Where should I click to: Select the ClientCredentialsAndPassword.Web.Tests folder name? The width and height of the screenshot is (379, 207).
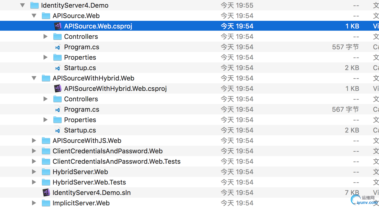pos(117,162)
